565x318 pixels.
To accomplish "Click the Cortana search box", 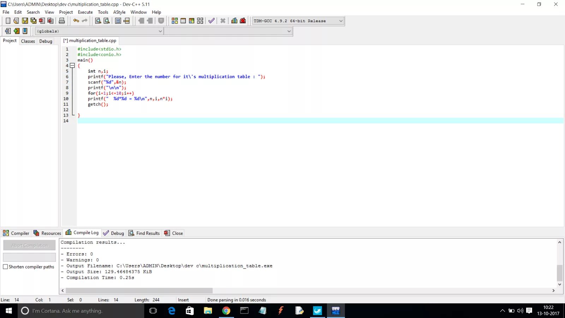I will point(81,311).
